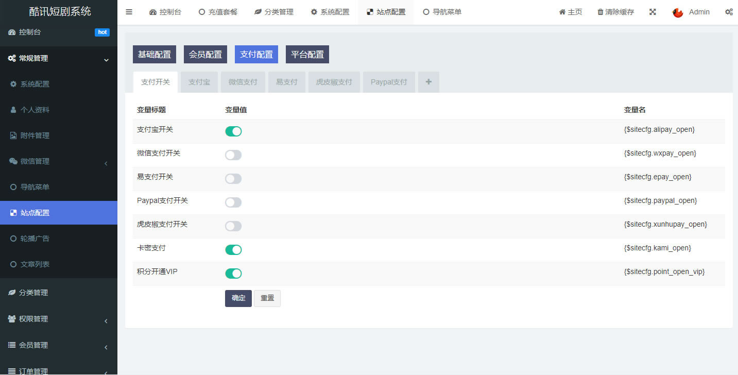The height and width of the screenshot is (375, 738).
Task: Select the 支付开关 tab
Action: [x=156, y=82]
